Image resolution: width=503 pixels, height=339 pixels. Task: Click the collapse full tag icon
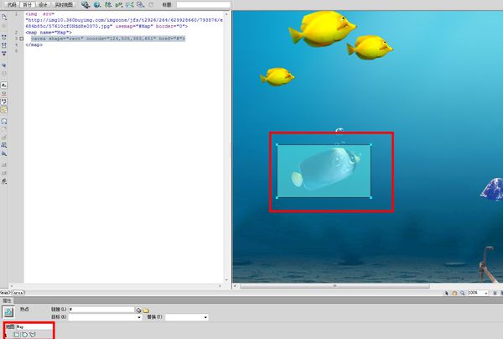pyautogui.click(x=4, y=37)
